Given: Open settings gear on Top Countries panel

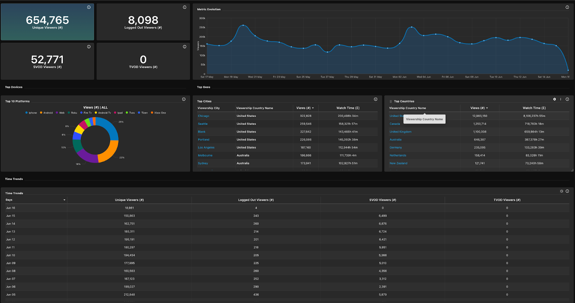Looking at the screenshot, I should pos(555,99).
